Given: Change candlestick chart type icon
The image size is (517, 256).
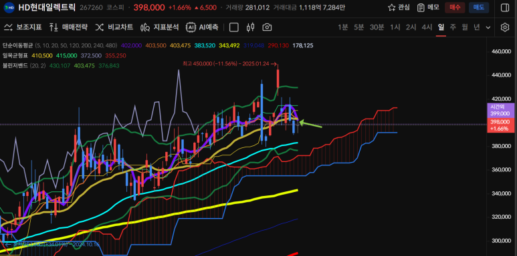Looking at the screenshot, I should click(x=251, y=27).
